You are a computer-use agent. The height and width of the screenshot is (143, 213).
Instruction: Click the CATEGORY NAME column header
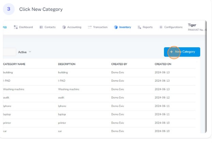click(x=14, y=64)
